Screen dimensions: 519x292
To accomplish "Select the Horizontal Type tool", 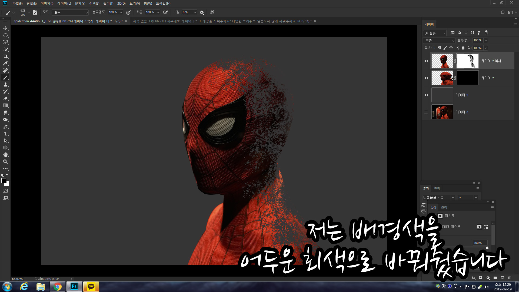I will click(5, 134).
